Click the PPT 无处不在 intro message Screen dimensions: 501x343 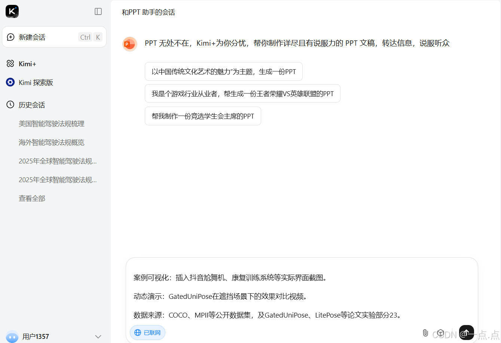pyautogui.click(x=297, y=43)
